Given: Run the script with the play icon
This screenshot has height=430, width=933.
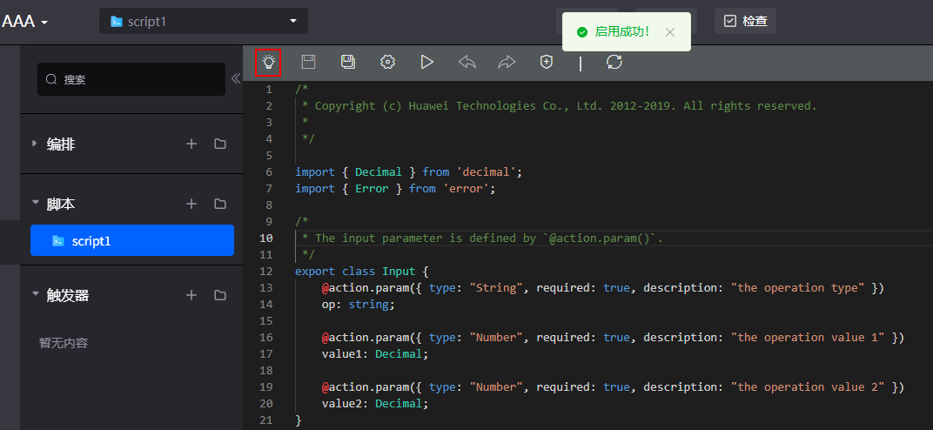Looking at the screenshot, I should [426, 62].
